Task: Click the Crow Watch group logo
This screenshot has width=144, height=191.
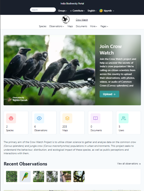Action: pos(66,20)
